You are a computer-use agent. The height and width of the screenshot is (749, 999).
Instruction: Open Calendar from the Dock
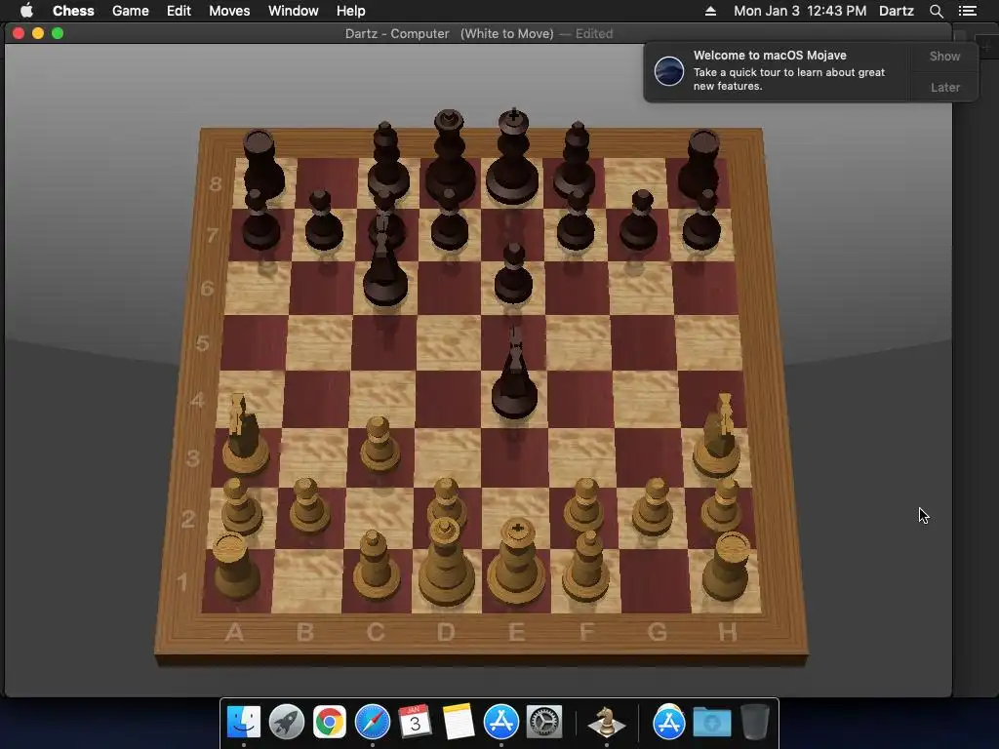click(415, 722)
